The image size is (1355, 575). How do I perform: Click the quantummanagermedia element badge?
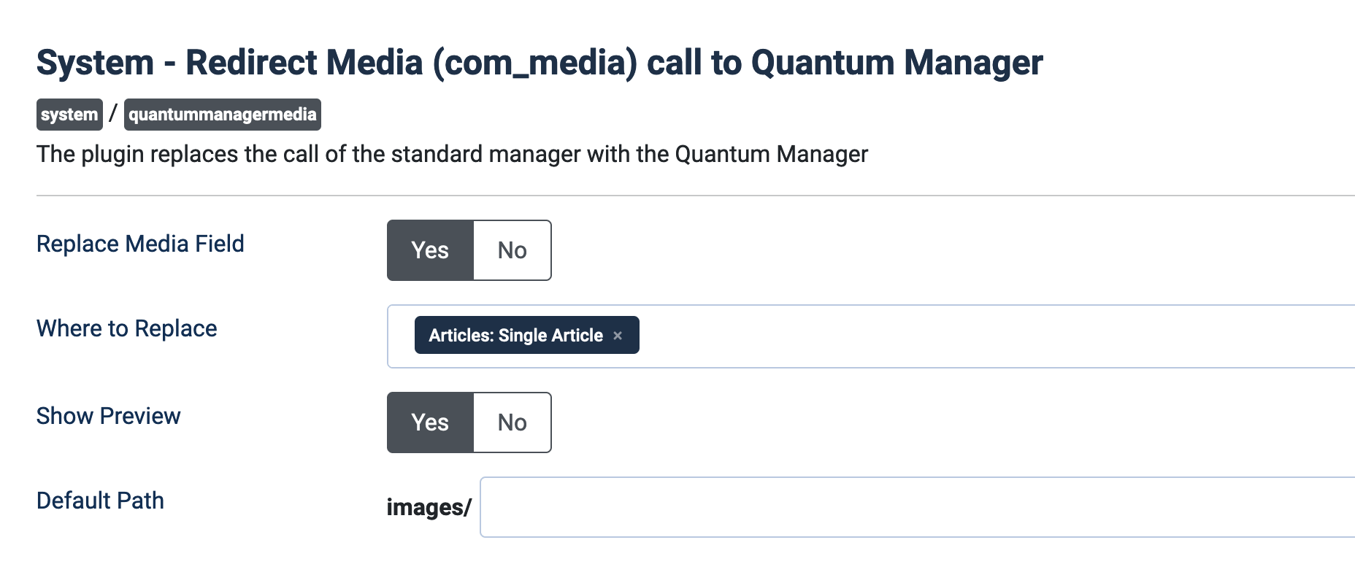tap(222, 115)
